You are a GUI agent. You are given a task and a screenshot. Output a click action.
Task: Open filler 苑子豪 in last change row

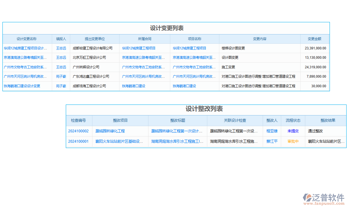(x=61, y=86)
